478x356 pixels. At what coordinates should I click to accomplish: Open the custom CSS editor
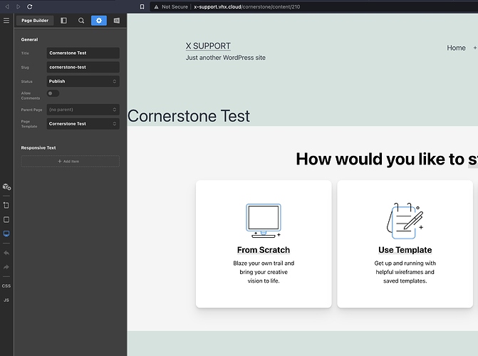tap(6, 286)
